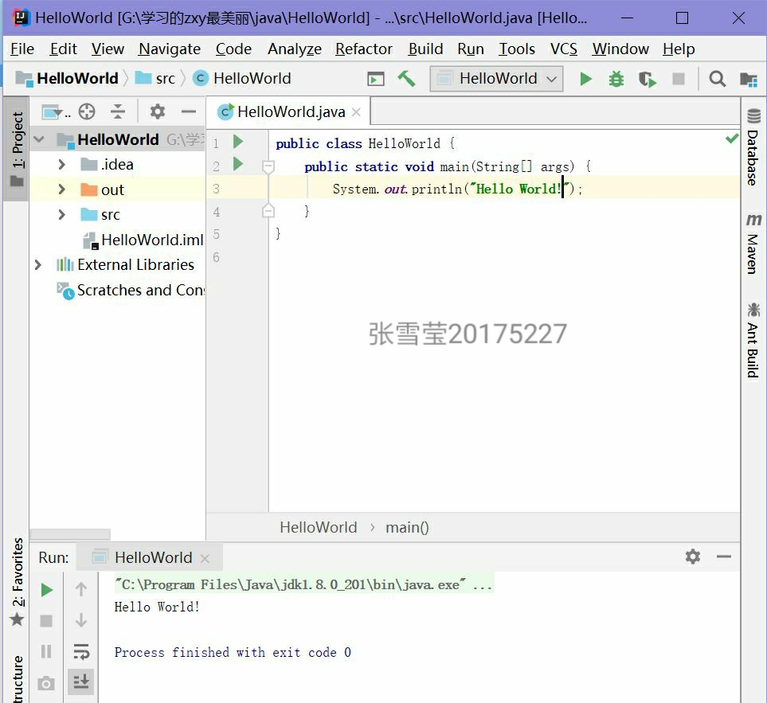Open the Maven tool window

coord(753,244)
